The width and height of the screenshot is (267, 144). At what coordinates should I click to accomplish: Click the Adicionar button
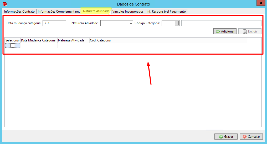(x=225, y=31)
